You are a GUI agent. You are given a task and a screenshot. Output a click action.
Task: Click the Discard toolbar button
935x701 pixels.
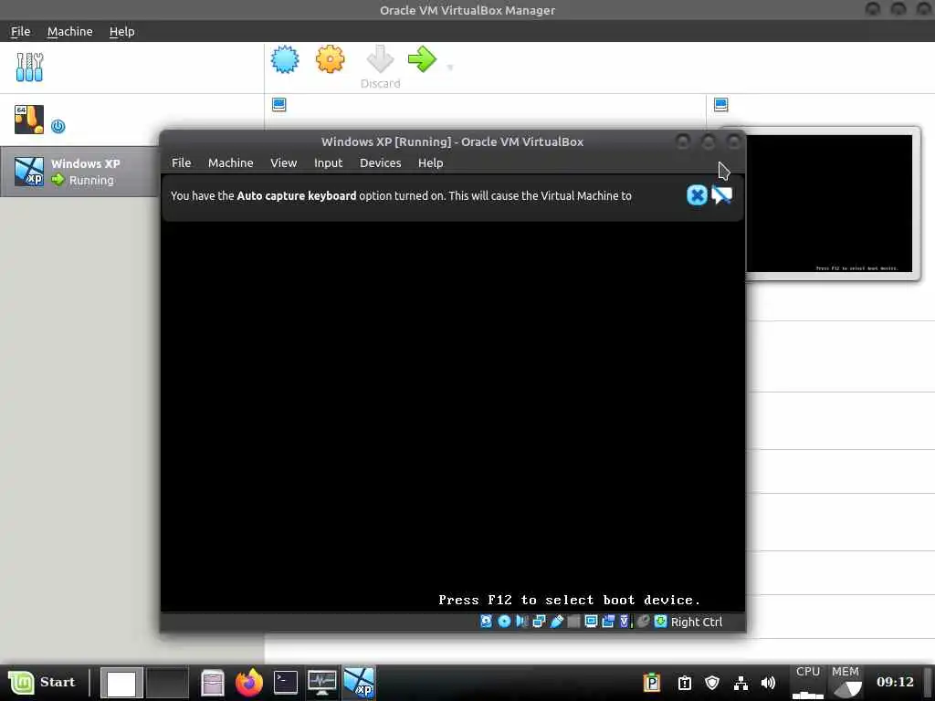[380, 67]
